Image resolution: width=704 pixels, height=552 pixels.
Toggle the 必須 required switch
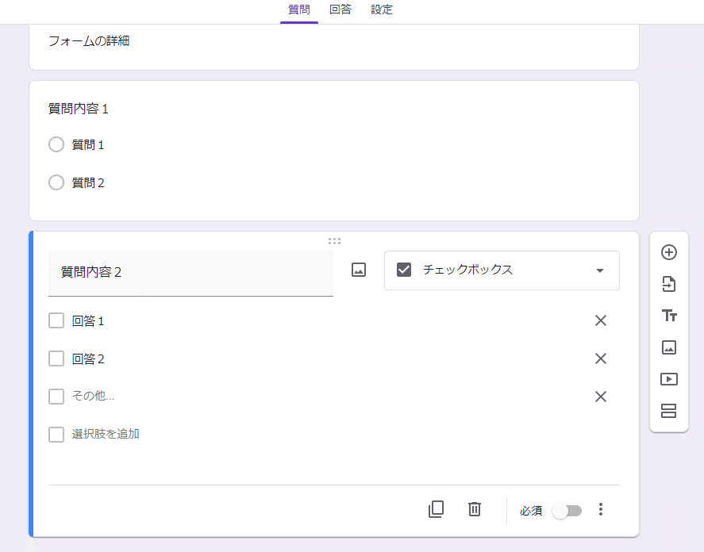pos(567,511)
